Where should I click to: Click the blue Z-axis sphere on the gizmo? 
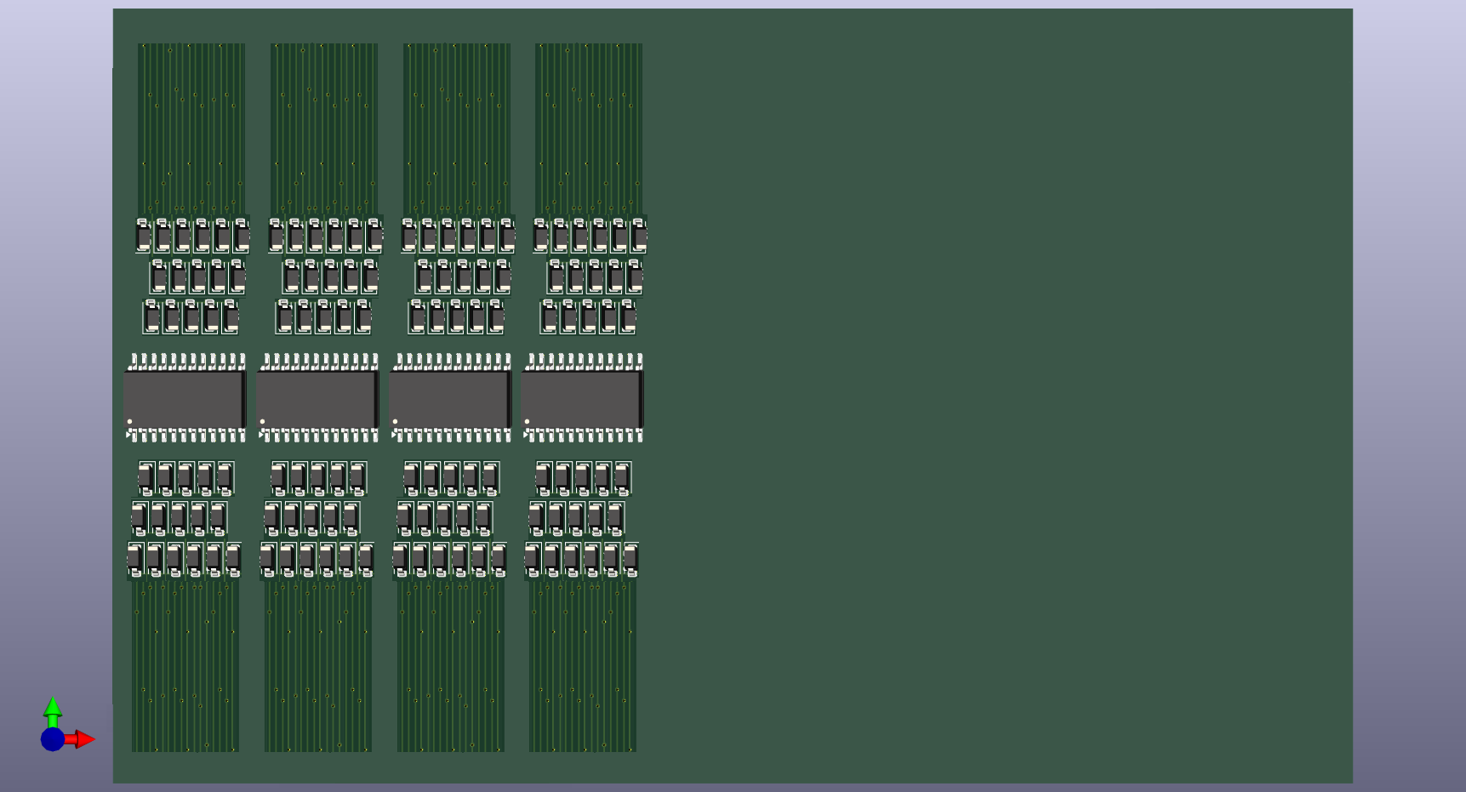[x=53, y=739]
